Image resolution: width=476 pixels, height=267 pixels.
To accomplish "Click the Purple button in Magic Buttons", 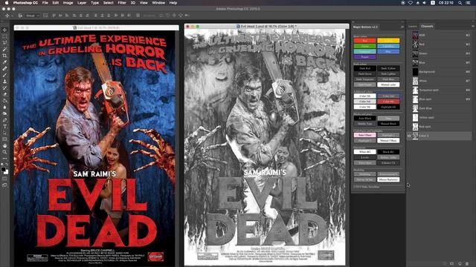I will tap(365, 57).
